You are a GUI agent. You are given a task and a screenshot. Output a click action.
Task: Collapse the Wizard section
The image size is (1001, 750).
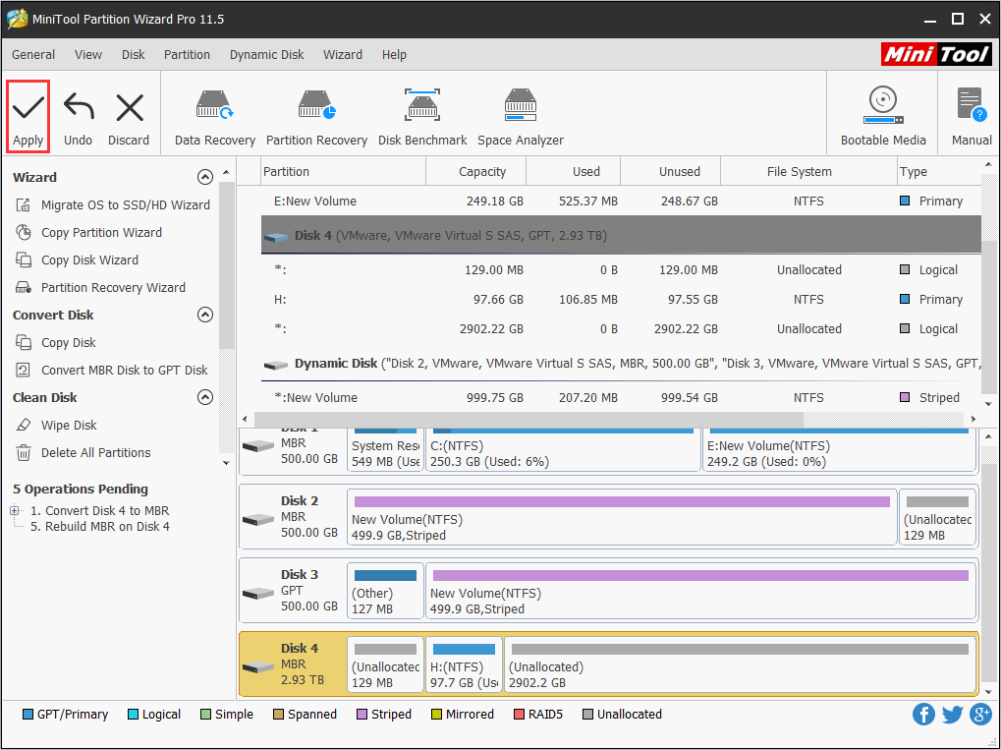205,177
